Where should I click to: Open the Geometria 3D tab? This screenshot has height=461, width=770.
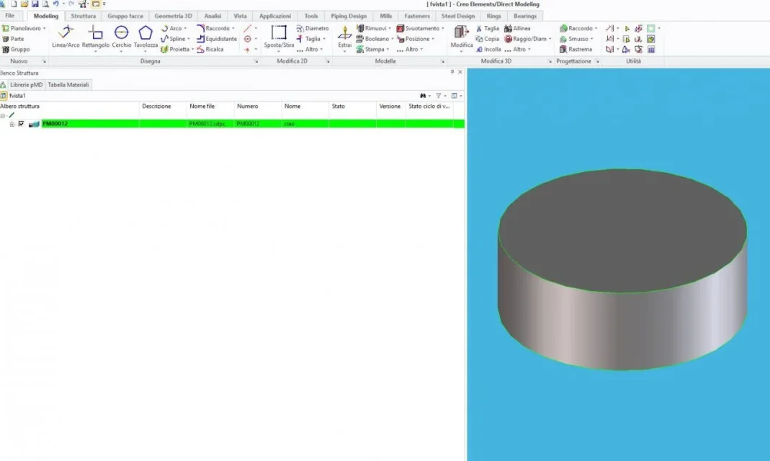click(173, 16)
